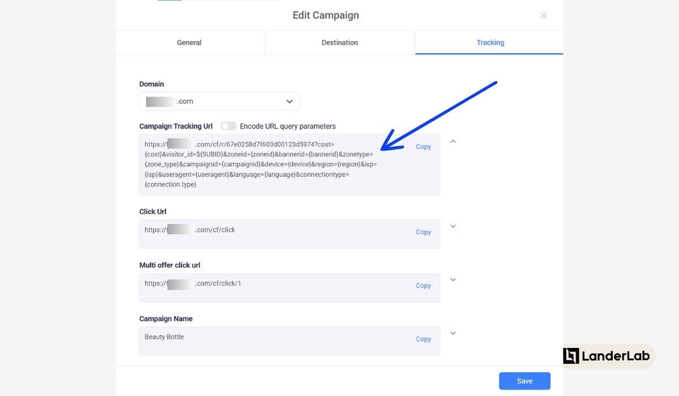Click the Click Url text field

pos(290,234)
